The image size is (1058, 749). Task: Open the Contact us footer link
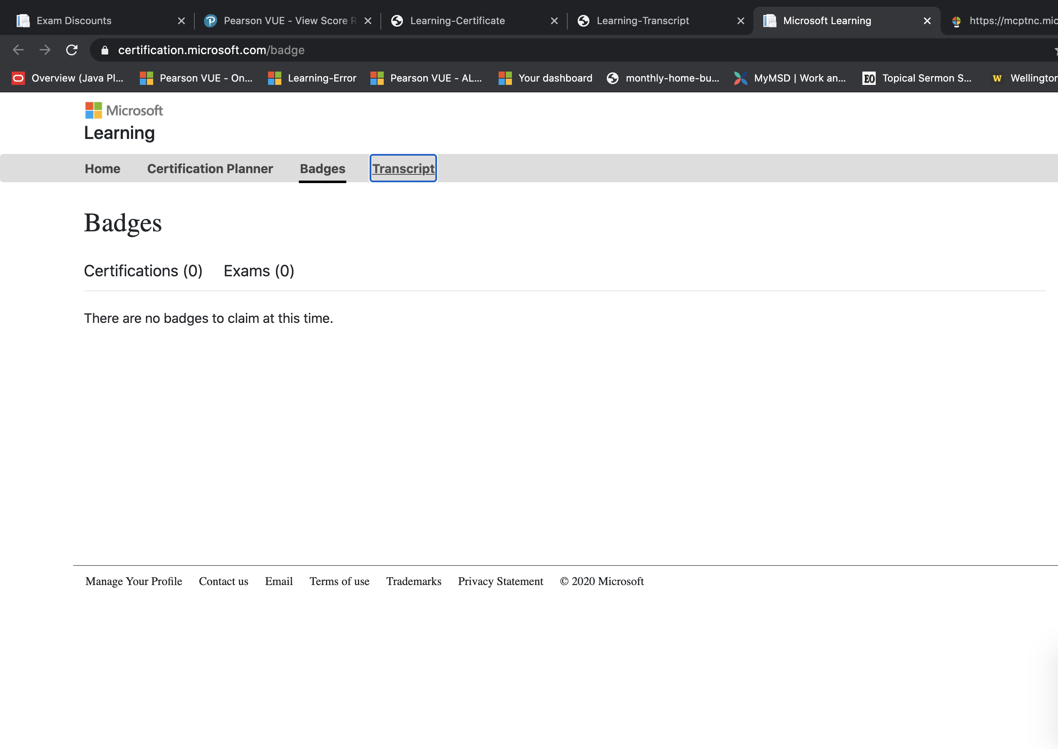click(224, 581)
